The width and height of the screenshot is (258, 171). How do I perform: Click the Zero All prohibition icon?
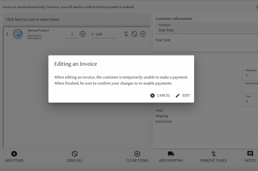coord(75,154)
